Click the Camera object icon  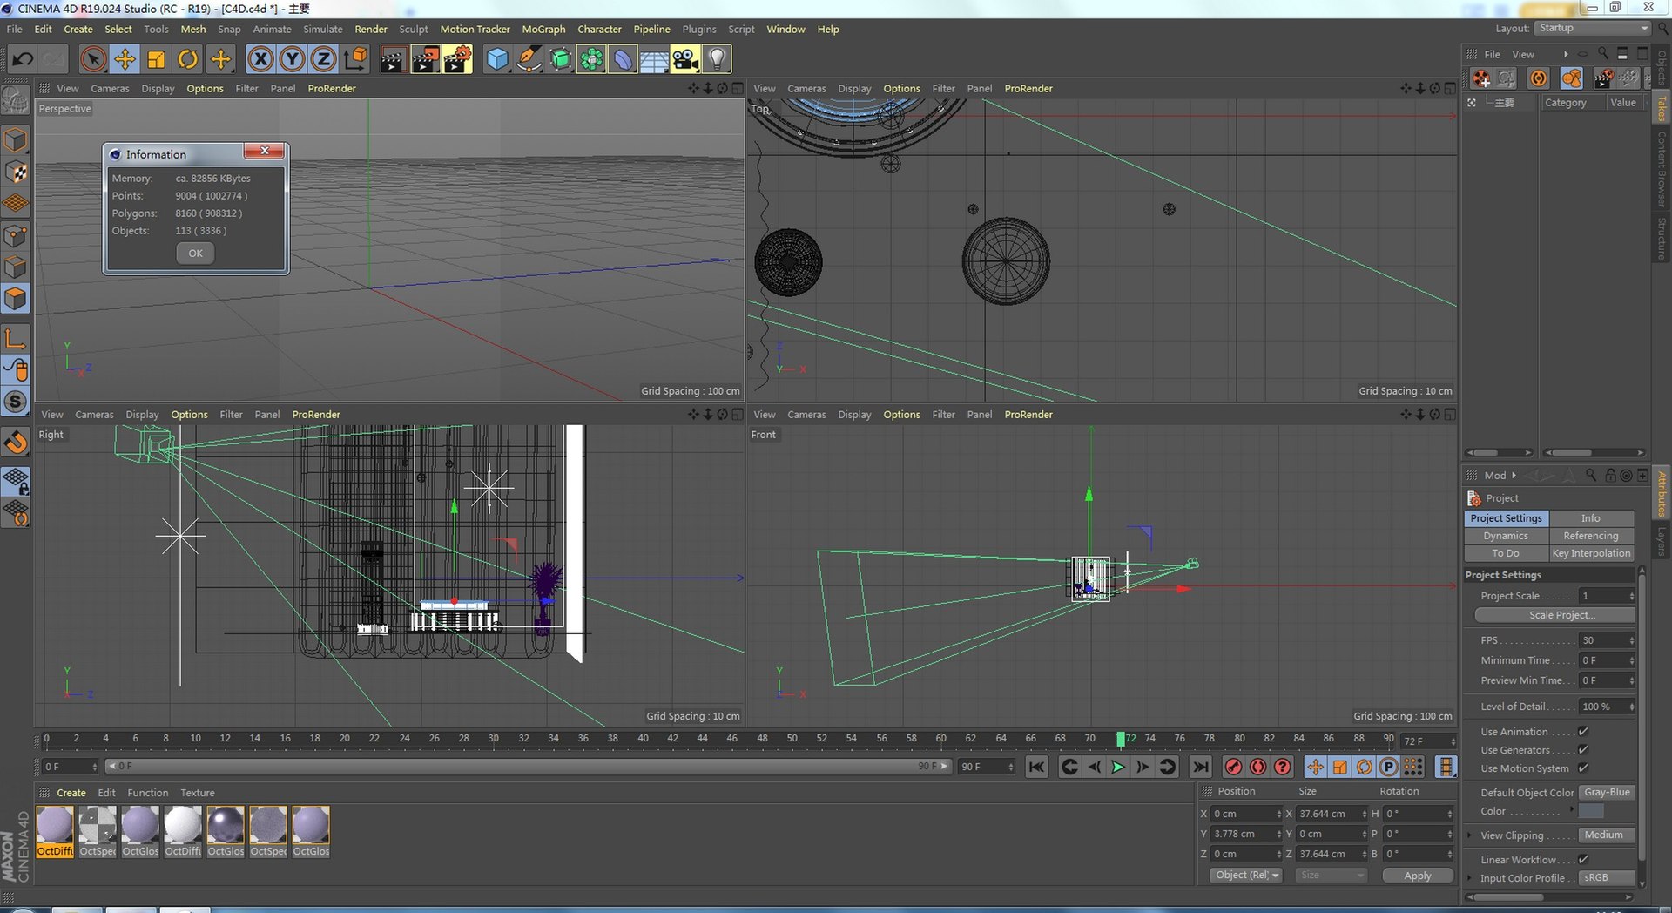coord(685,59)
